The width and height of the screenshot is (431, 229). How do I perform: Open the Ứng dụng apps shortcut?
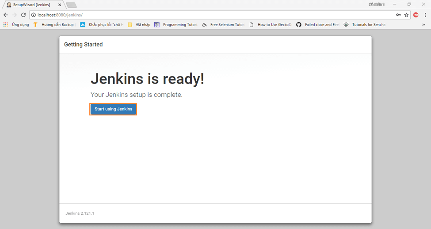click(16, 24)
